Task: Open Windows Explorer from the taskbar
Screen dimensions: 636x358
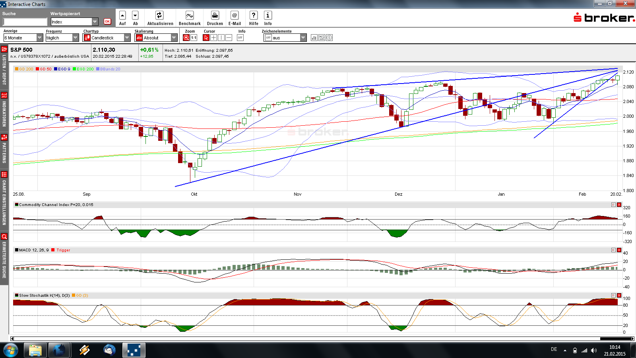Action: [35, 350]
